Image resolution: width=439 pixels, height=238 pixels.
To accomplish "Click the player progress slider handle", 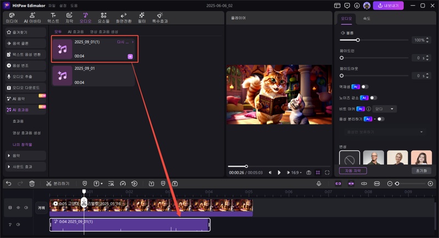I will (246, 166).
